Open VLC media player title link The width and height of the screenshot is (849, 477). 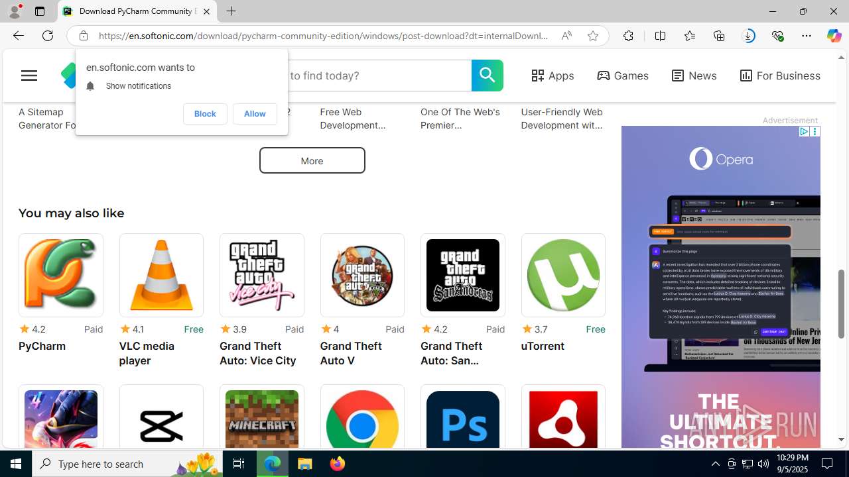(147, 353)
